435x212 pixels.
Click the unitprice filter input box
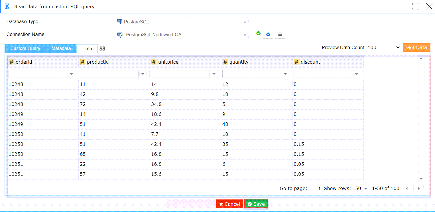(180, 74)
